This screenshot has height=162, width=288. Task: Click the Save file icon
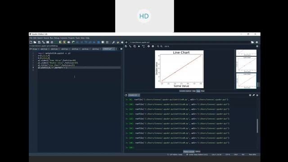click(x=39, y=42)
